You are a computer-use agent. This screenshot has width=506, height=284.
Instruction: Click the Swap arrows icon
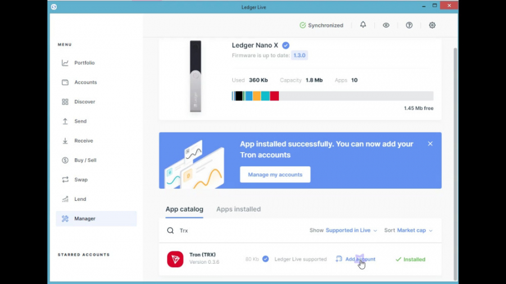coord(65,180)
